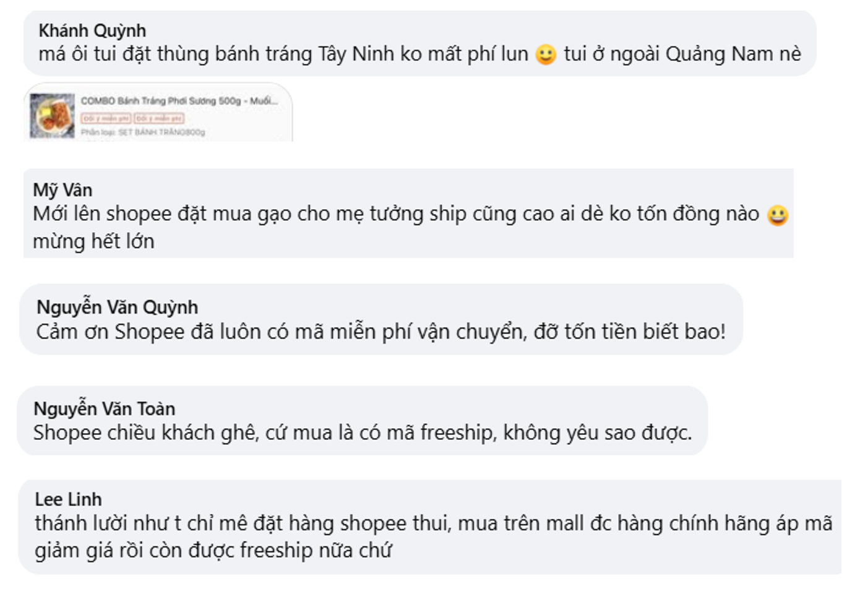This screenshot has width=860, height=594.
Task: Click Khánh Quỳnh's comment text about Tây Ninh
Action: pyautogui.click(x=283, y=54)
